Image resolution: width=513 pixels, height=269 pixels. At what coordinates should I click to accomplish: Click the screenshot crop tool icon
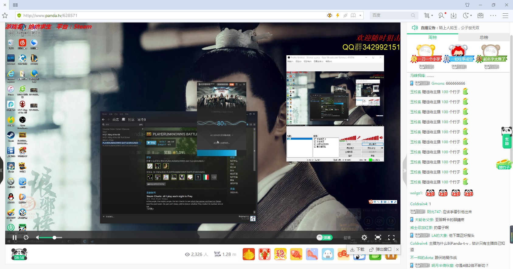click(427, 15)
